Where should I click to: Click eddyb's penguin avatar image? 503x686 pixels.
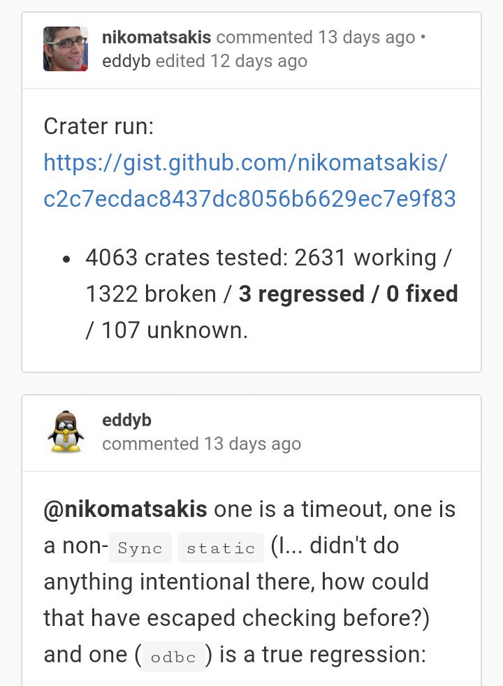(66, 432)
